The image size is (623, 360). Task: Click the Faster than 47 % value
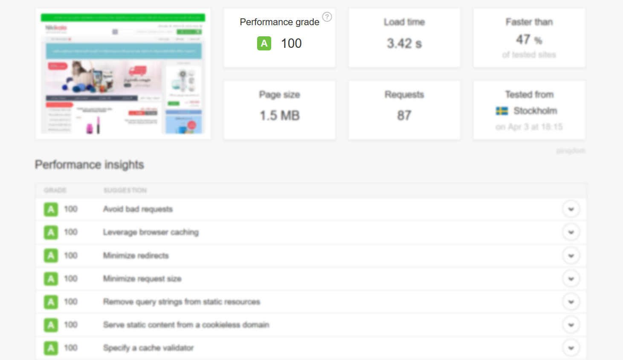tap(529, 40)
